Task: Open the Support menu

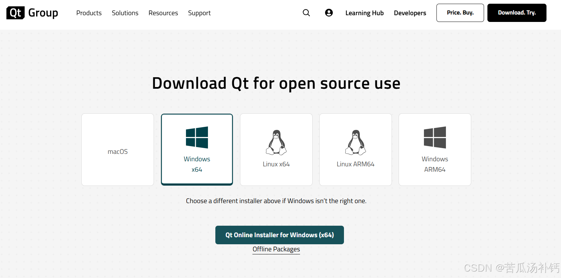Action: tap(199, 13)
